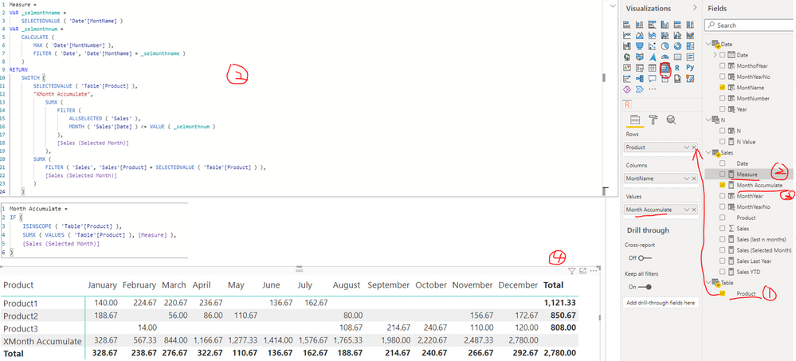Screen dimensions: 796x361
Task: Choose the Table visual icon
Action: [x=653, y=68]
